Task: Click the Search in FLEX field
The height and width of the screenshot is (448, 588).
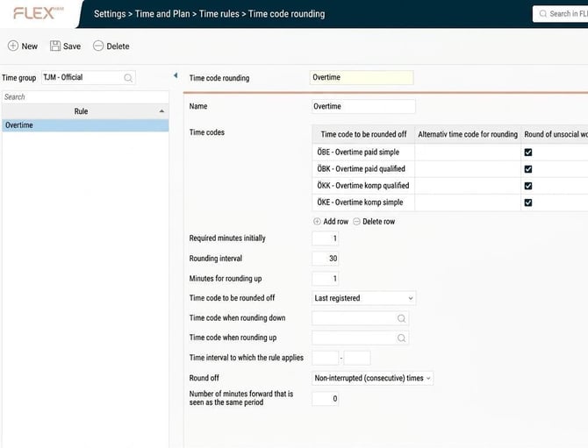Action: pyautogui.click(x=560, y=14)
